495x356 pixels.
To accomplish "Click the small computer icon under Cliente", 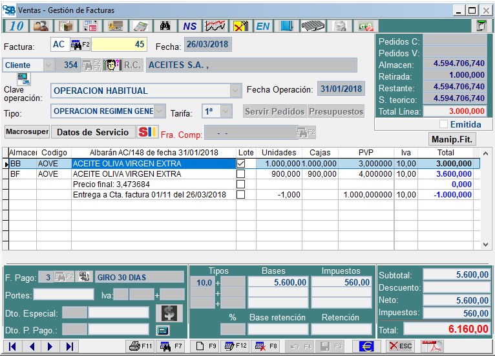I will pyautogui.click(x=24, y=79).
